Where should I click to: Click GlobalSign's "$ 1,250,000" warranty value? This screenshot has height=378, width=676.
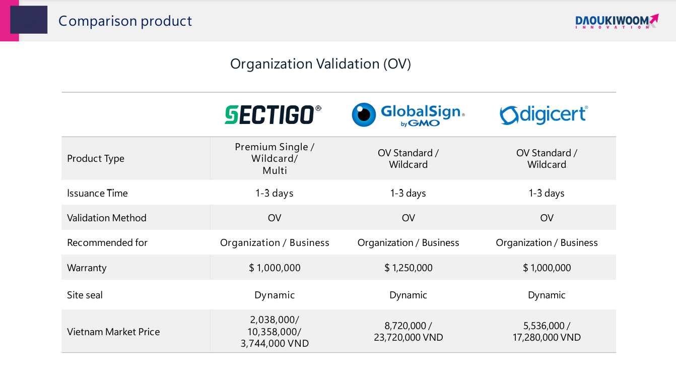coord(408,268)
